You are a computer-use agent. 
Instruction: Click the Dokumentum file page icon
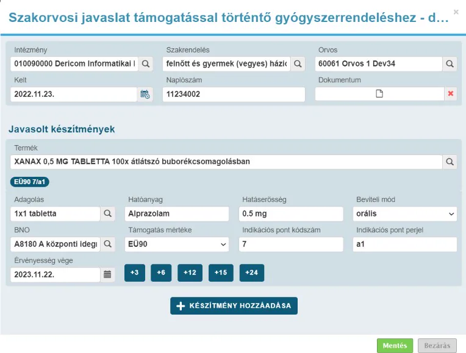tap(379, 94)
